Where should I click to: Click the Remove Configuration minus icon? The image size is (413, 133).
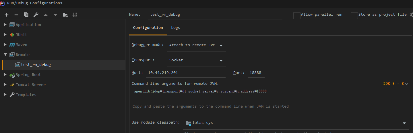[16, 15]
